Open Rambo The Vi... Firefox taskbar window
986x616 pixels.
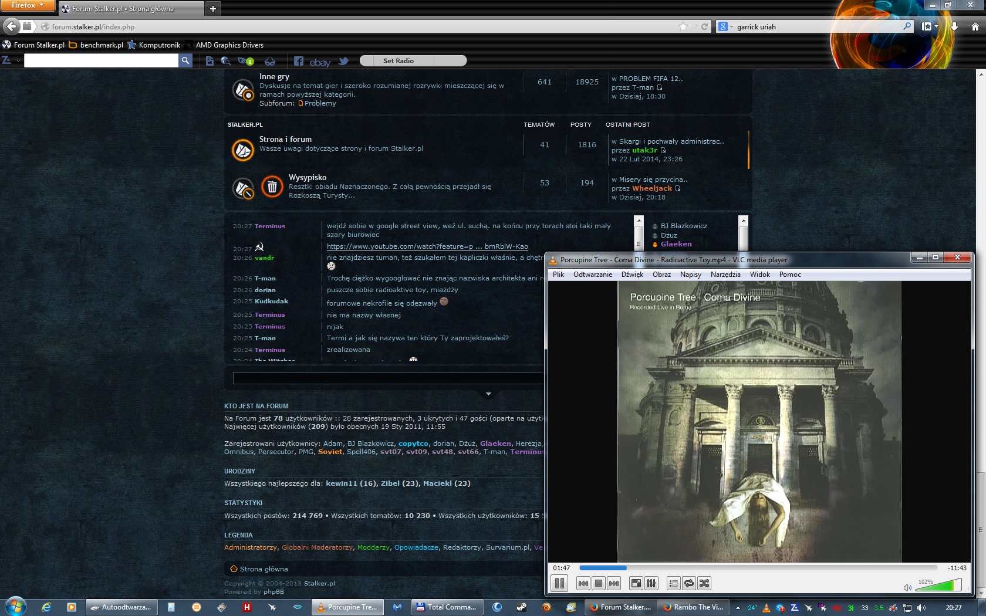[x=694, y=607]
